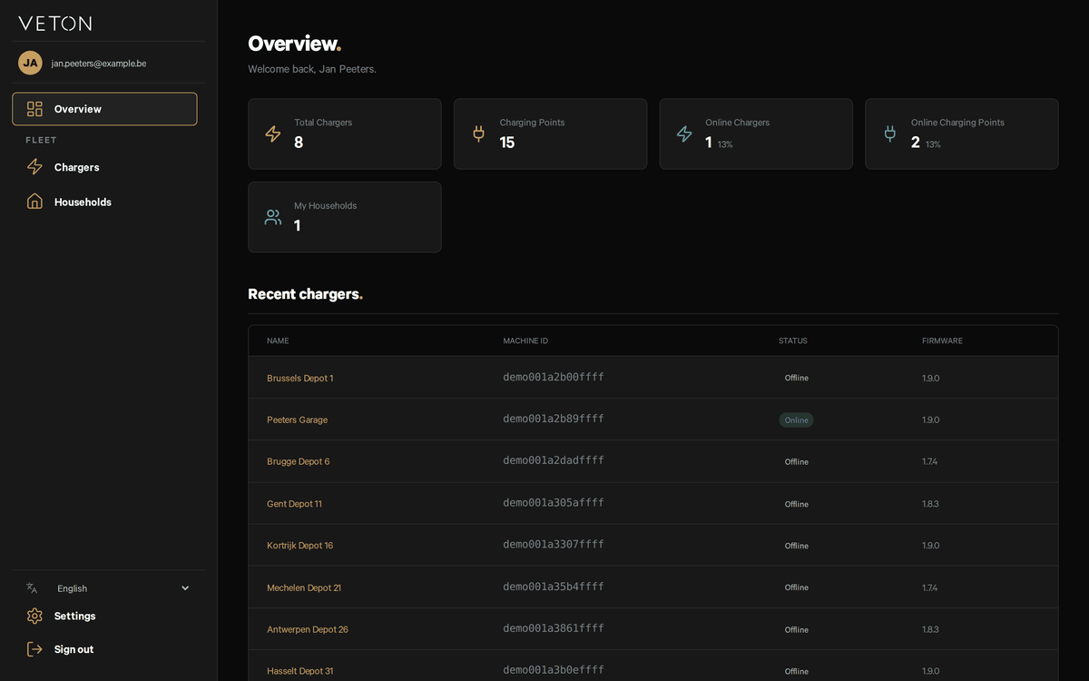Open the English language dropdown
The width and height of the screenshot is (1089, 681).
pyautogui.click(x=109, y=588)
